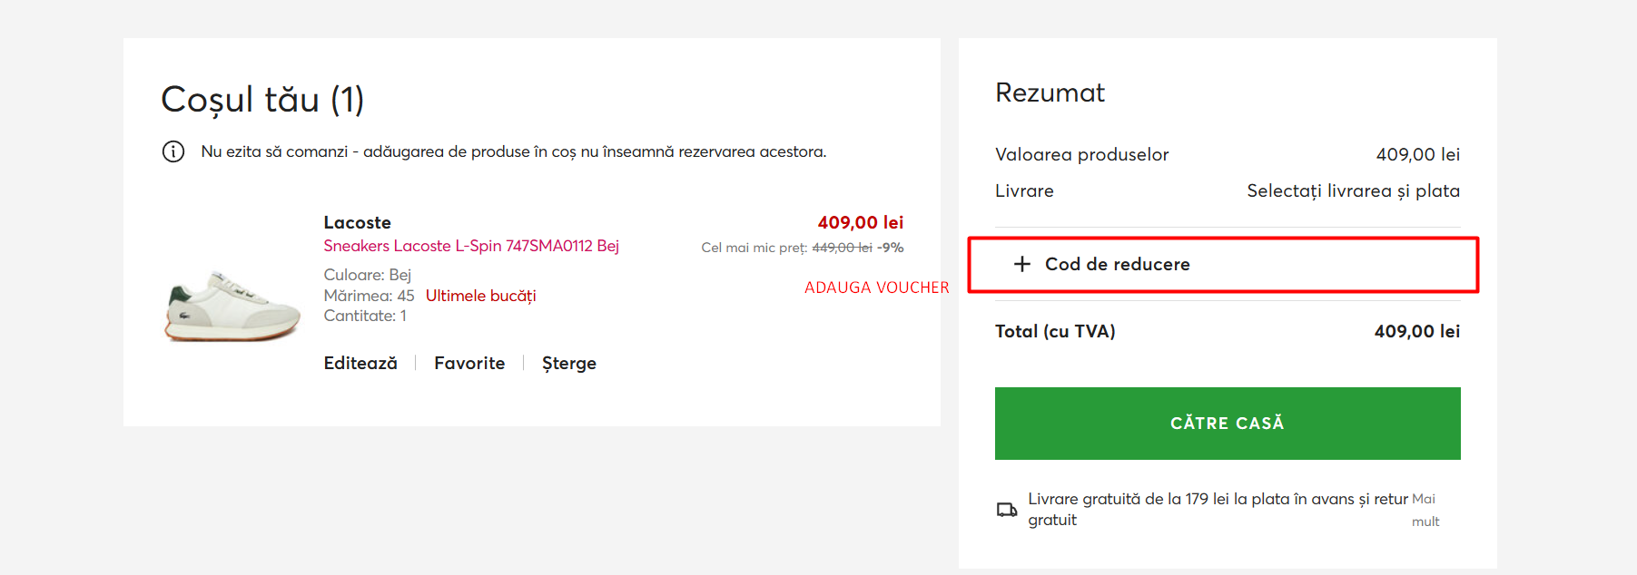
Task: Remove the item with Șterge
Action: [569, 363]
